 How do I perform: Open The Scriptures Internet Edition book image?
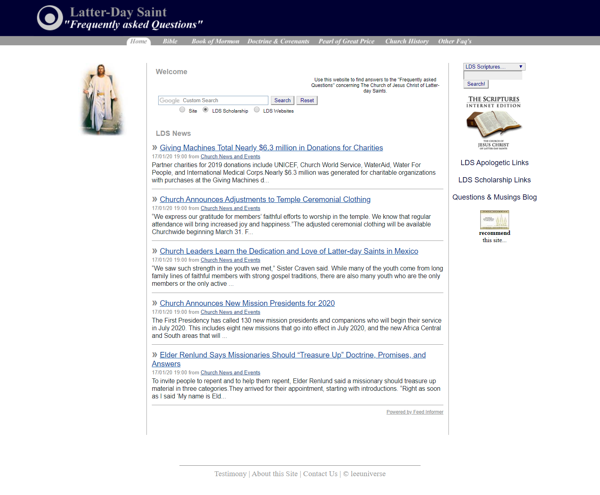[494, 123]
